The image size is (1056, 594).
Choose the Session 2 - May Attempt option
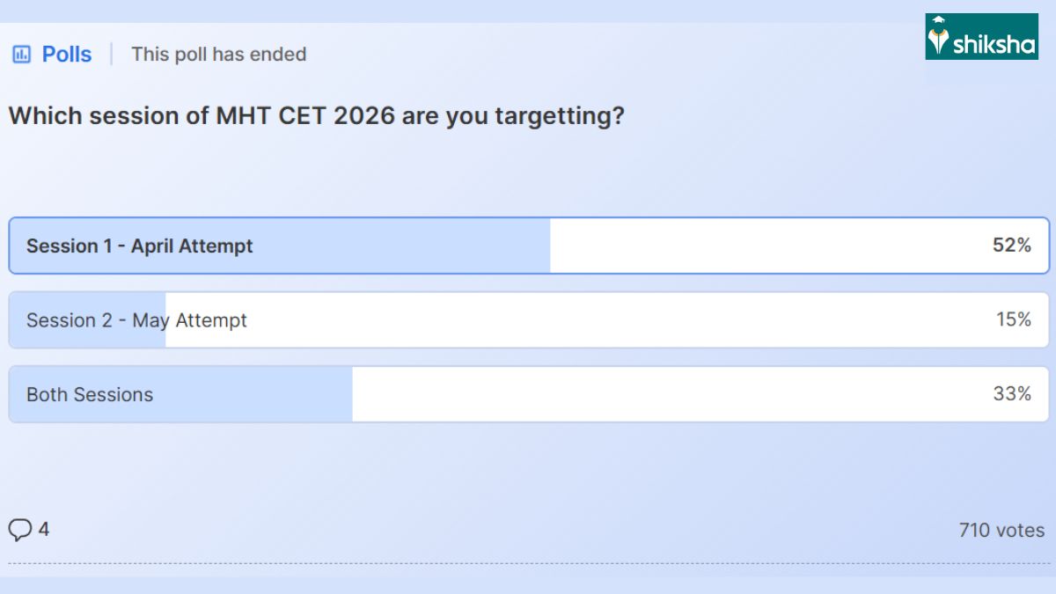136,320
